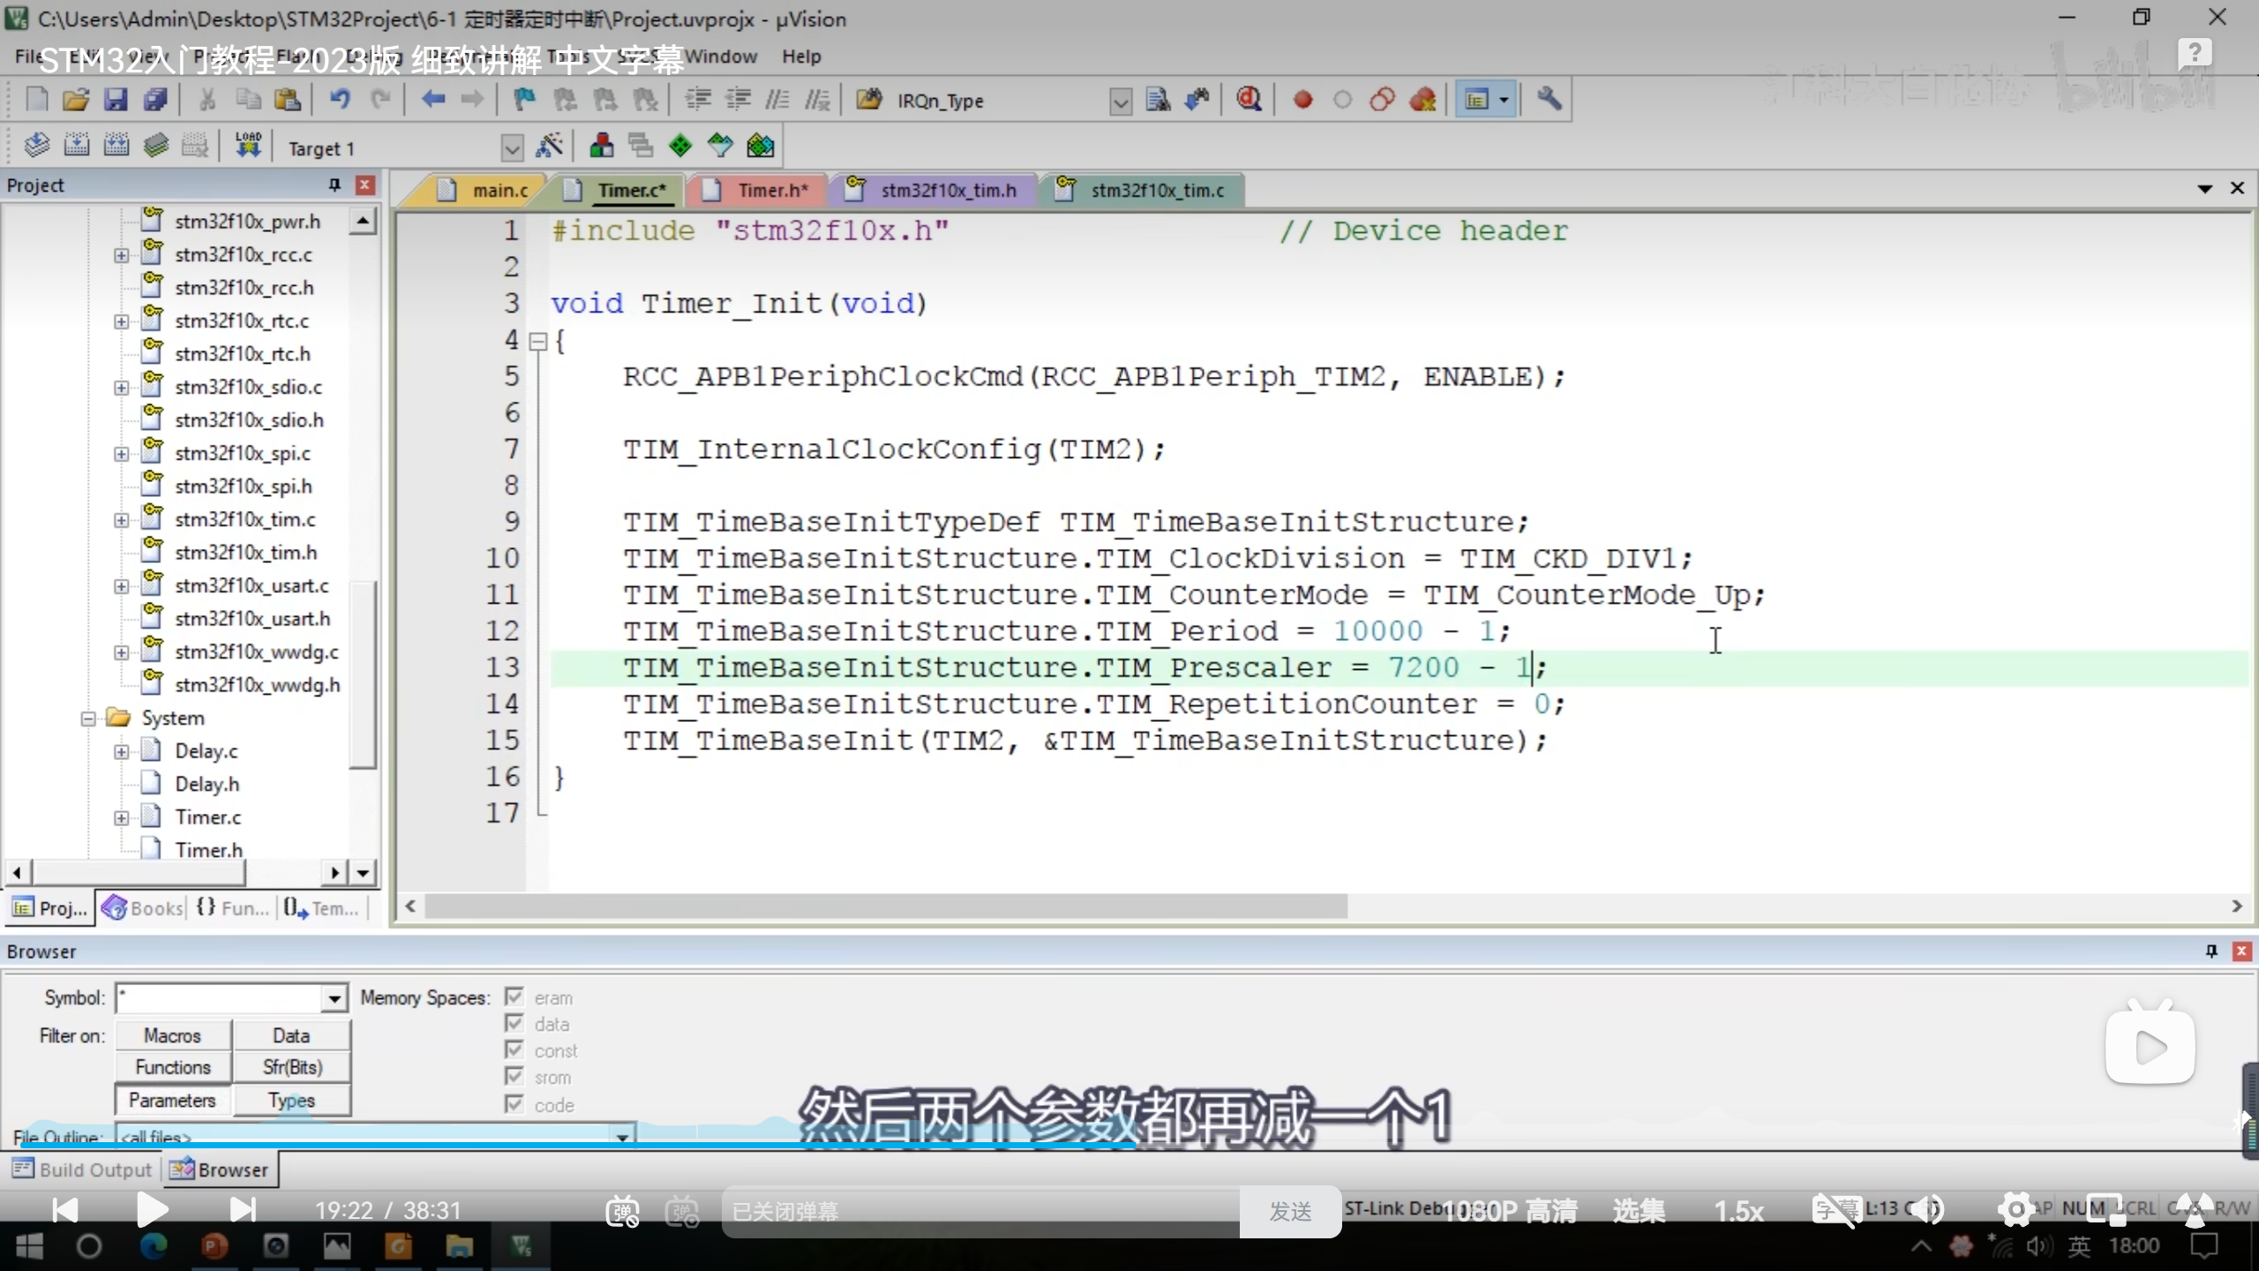Click the Save file toolbar icon
The height and width of the screenshot is (1271, 2259).
(116, 100)
